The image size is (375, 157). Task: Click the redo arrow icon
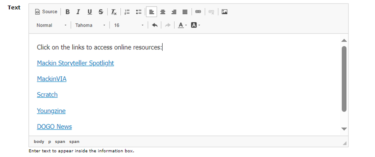(x=168, y=25)
